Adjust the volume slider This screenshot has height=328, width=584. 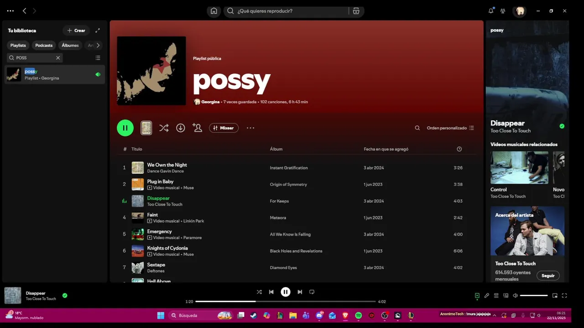[x=534, y=296]
